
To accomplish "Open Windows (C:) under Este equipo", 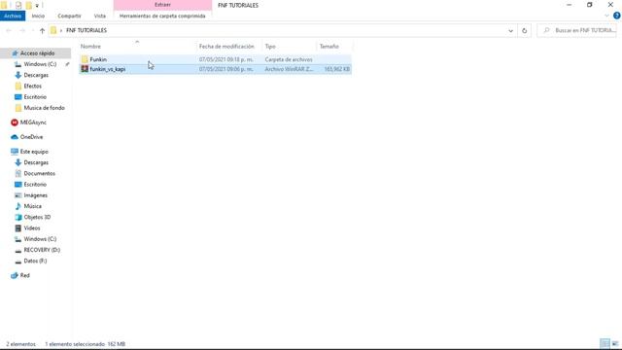I will click(x=40, y=239).
